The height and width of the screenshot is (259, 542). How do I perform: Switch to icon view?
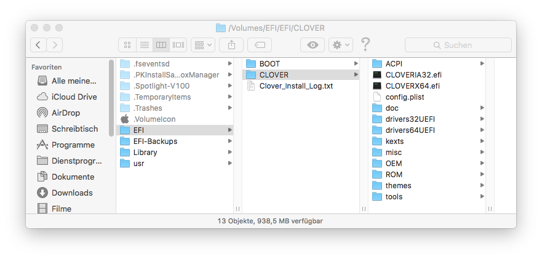pyautogui.click(x=127, y=45)
